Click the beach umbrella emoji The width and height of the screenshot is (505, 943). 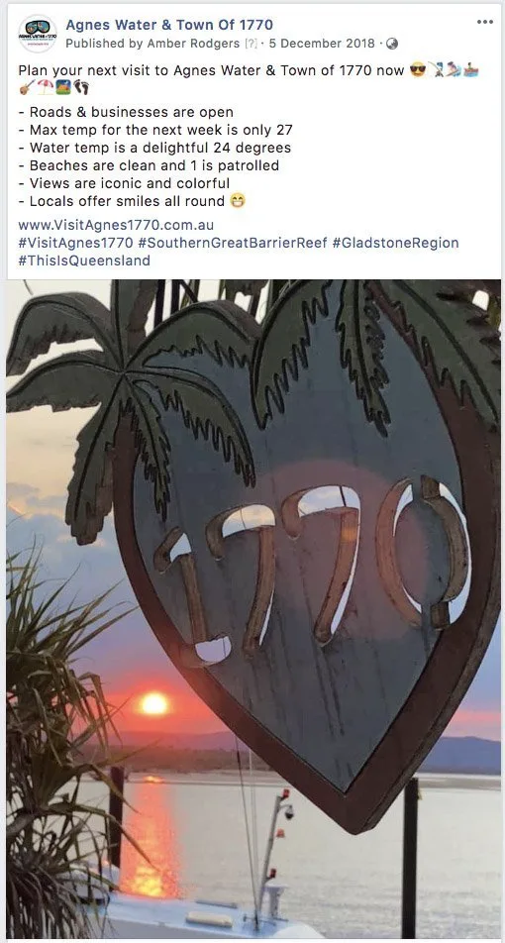46,88
